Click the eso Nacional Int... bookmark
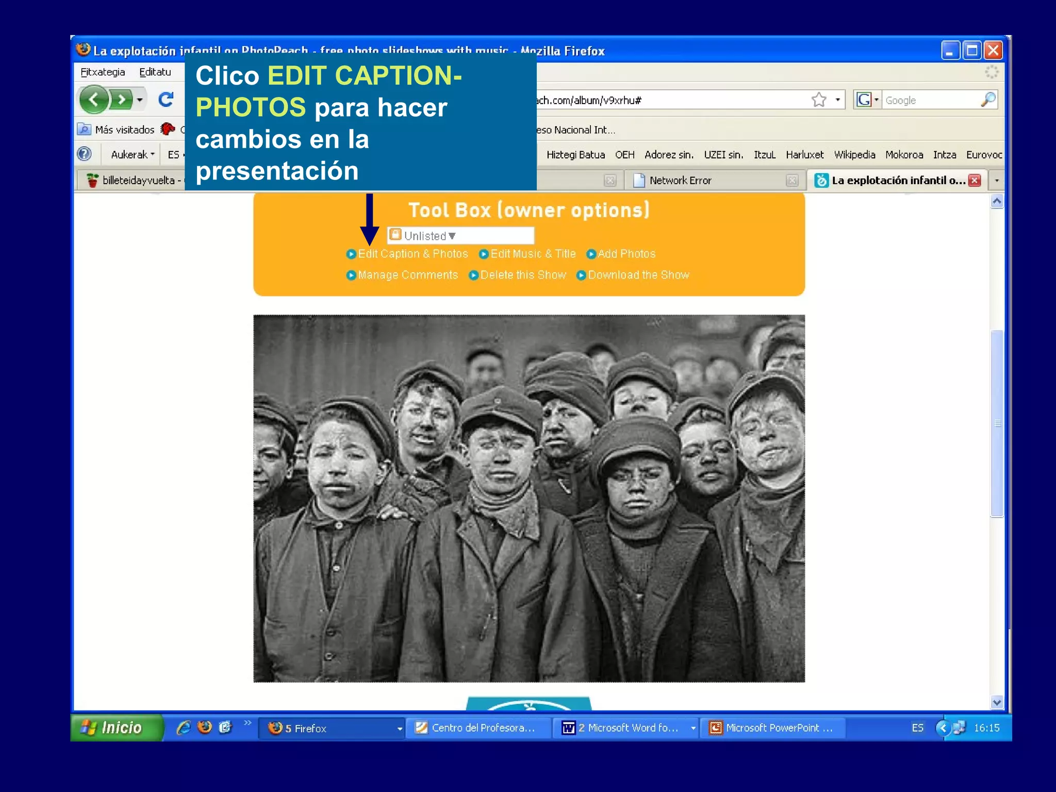This screenshot has width=1056, height=792. coord(576,130)
